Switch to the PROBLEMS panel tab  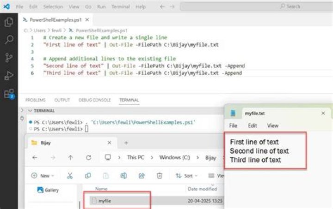[x=35, y=100]
